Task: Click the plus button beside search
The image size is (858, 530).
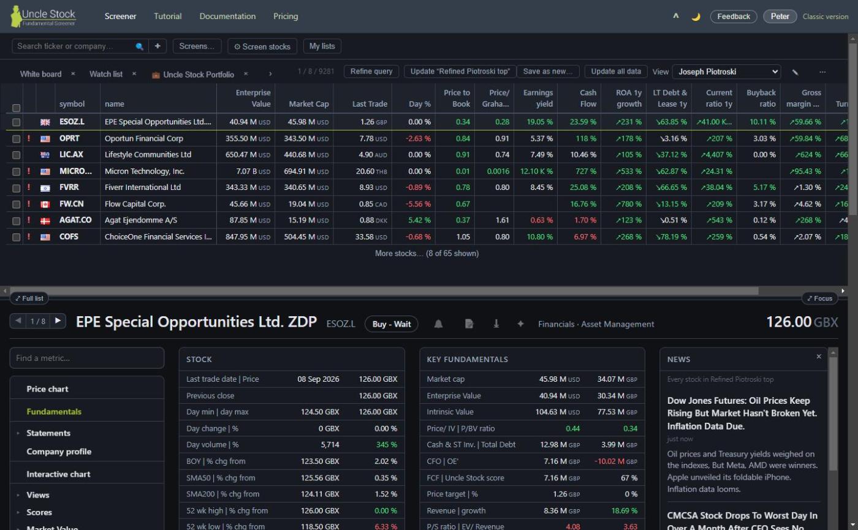Action: pos(158,46)
